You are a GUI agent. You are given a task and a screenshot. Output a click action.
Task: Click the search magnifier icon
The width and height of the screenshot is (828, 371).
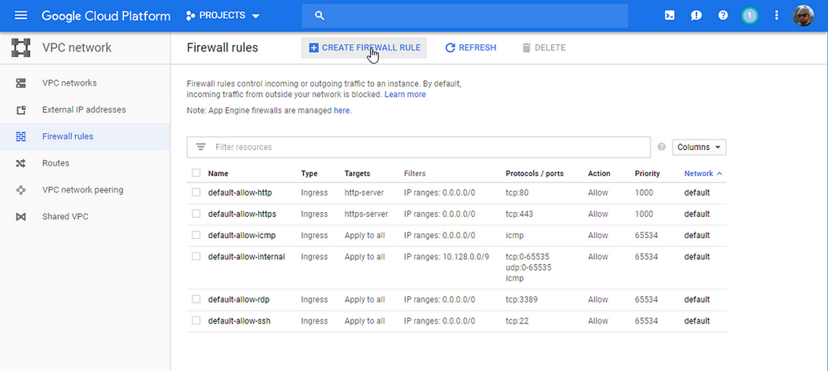point(319,16)
